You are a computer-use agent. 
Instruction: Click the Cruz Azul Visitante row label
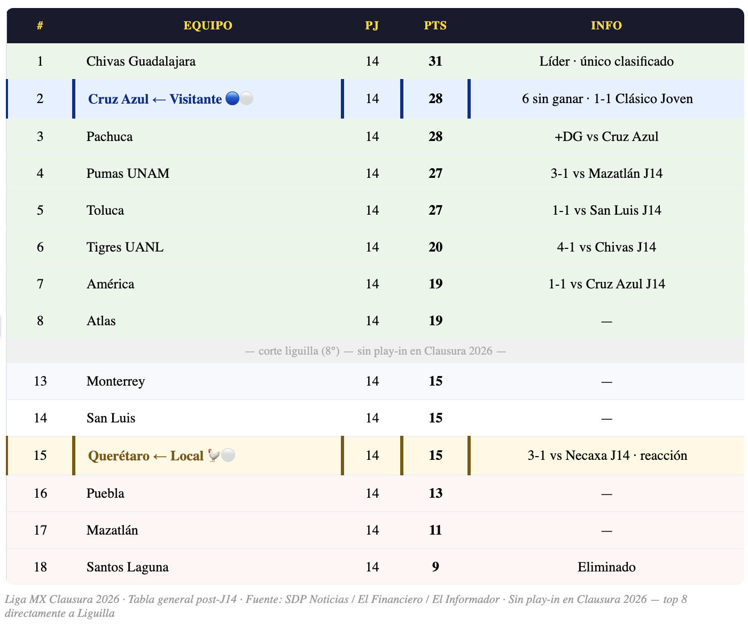tap(155, 99)
